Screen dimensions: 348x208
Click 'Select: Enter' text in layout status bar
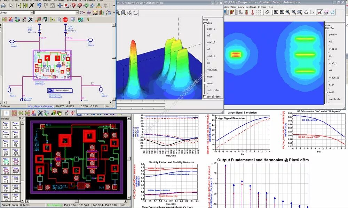[x=10, y=205]
